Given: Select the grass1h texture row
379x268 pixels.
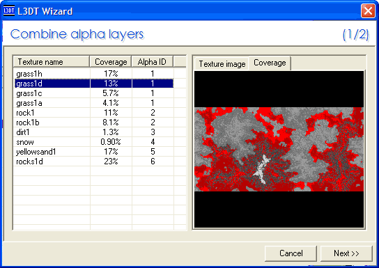Looking at the screenshot, I should [x=94, y=74].
